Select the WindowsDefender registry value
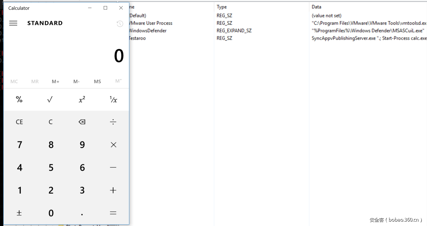427x226 pixels. [147, 31]
